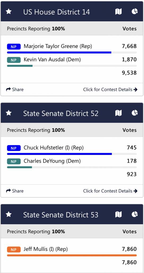144x273 pixels.
Task: Star the State Senate District 53 contest
Action: (9, 215)
